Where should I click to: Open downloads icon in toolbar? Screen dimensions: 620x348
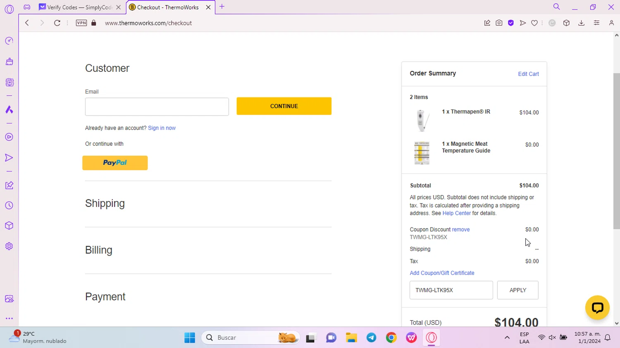coord(582,23)
